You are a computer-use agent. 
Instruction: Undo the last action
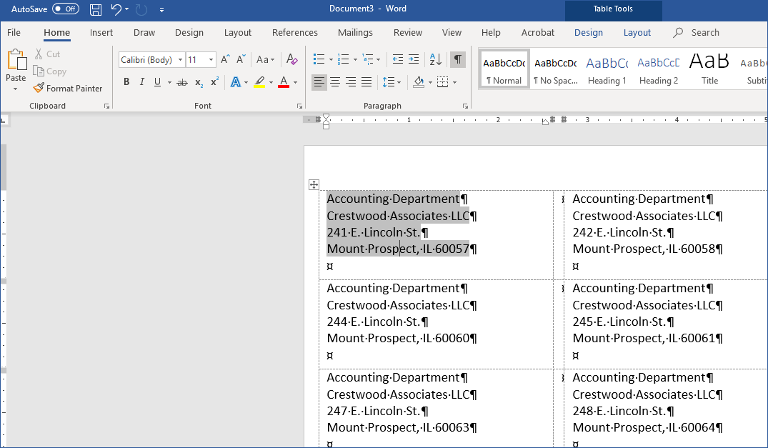pos(116,9)
